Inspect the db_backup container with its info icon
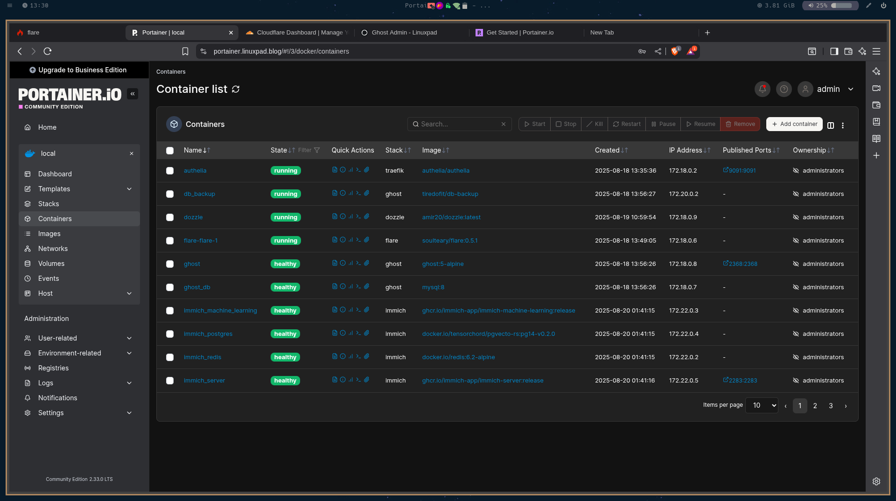896x501 pixels. click(343, 193)
